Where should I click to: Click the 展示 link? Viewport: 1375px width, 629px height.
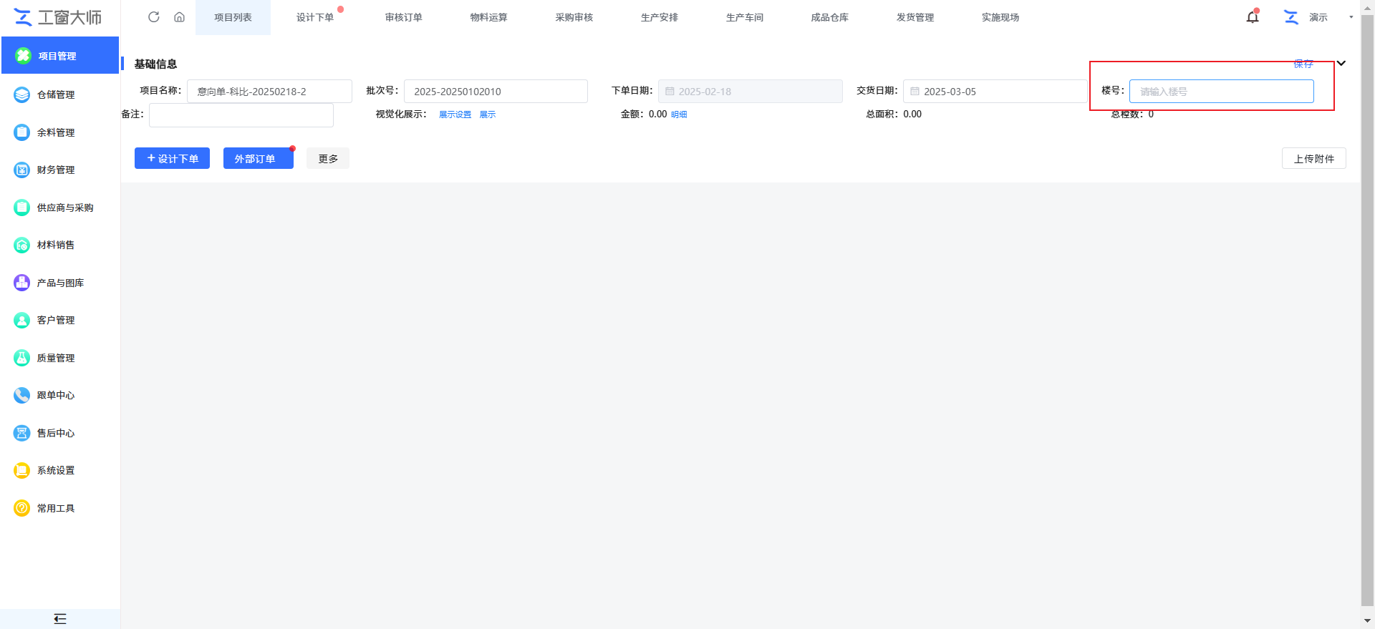[488, 114]
